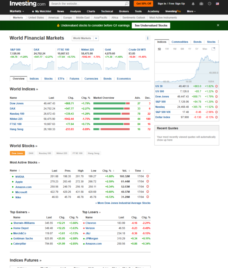
Task: Expand the Markets menu in navigation
Action: coord(17,11)
